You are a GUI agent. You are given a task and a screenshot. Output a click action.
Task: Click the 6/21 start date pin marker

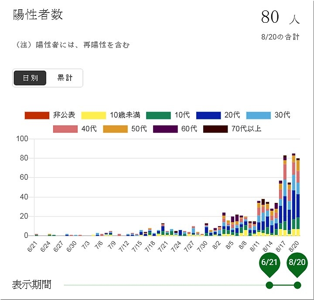pos(270,263)
